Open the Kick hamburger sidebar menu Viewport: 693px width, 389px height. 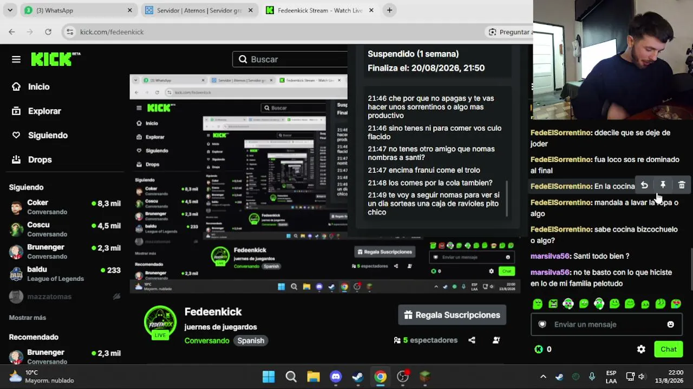click(16, 59)
